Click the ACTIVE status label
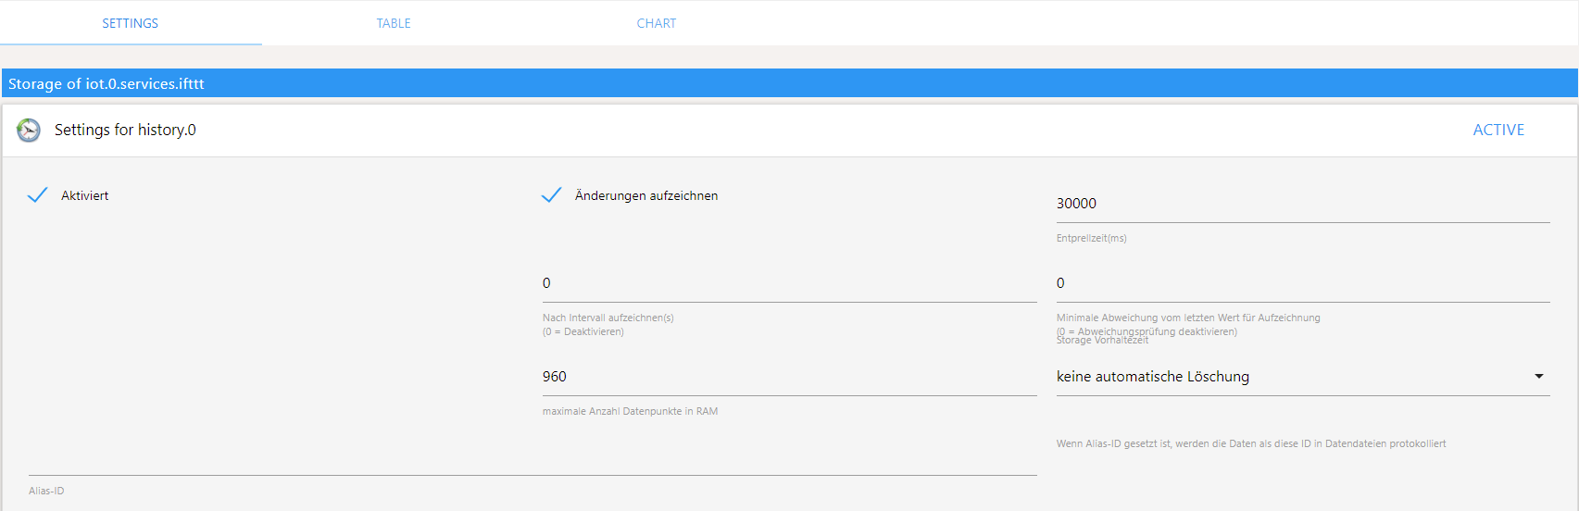 [x=1498, y=131]
